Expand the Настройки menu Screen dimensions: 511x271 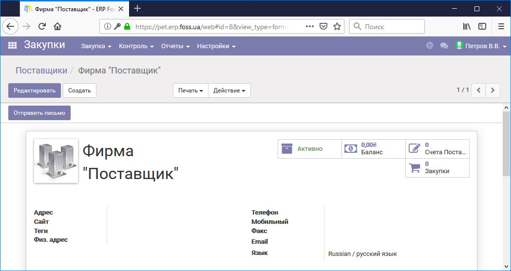click(216, 46)
